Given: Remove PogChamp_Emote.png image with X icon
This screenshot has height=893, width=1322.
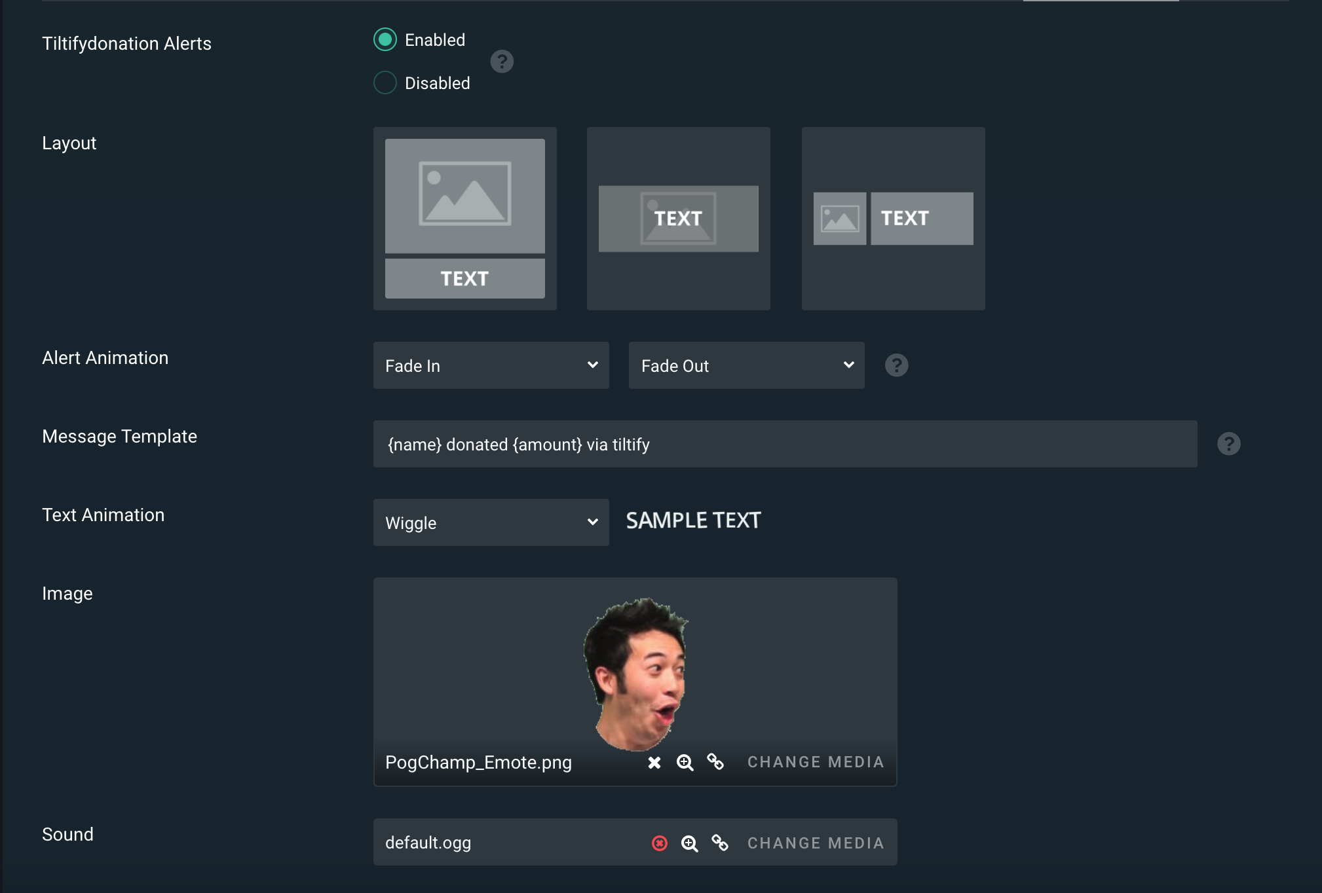Looking at the screenshot, I should point(654,763).
